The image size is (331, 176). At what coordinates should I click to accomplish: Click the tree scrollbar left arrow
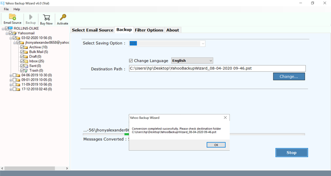2,169
